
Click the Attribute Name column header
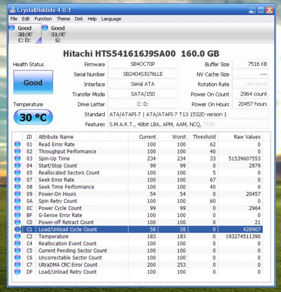pyautogui.click(x=82, y=137)
